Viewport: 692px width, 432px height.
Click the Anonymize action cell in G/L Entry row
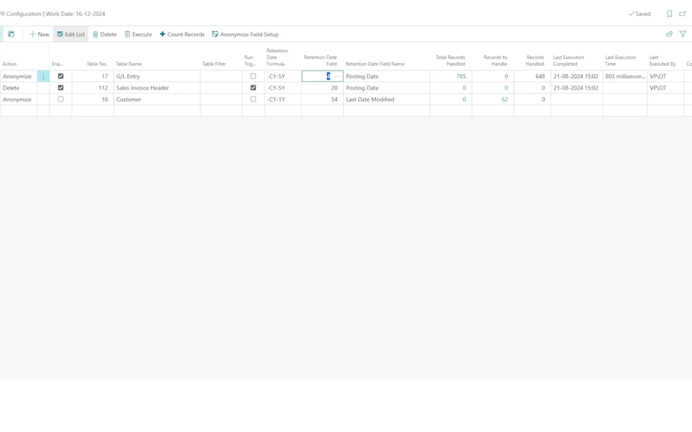point(19,76)
